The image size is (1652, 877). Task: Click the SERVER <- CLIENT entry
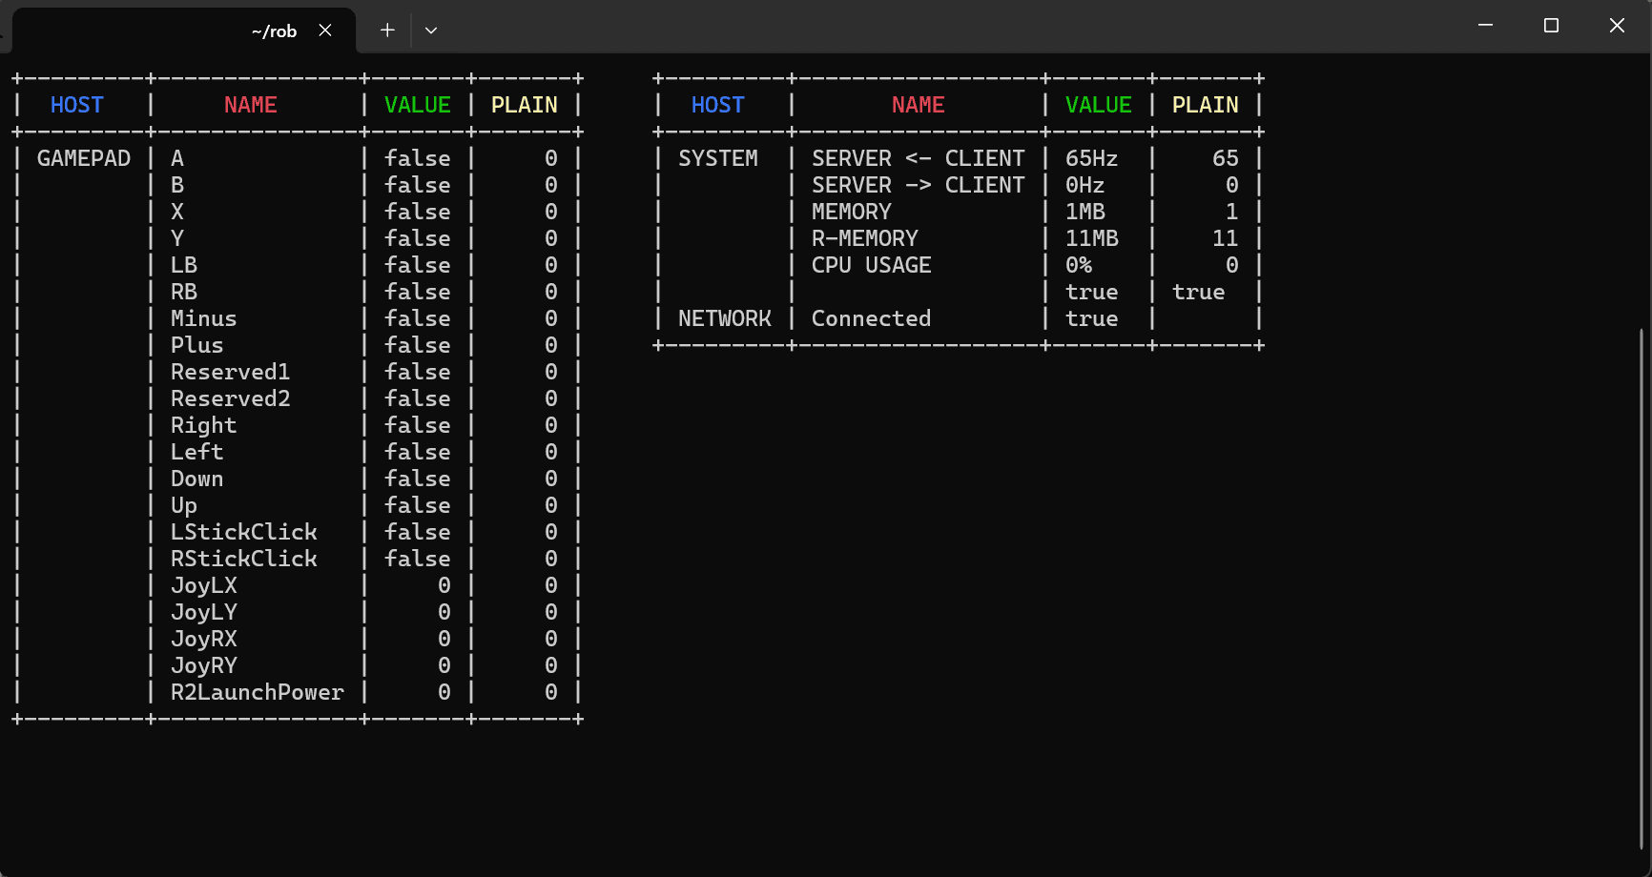(918, 158)
